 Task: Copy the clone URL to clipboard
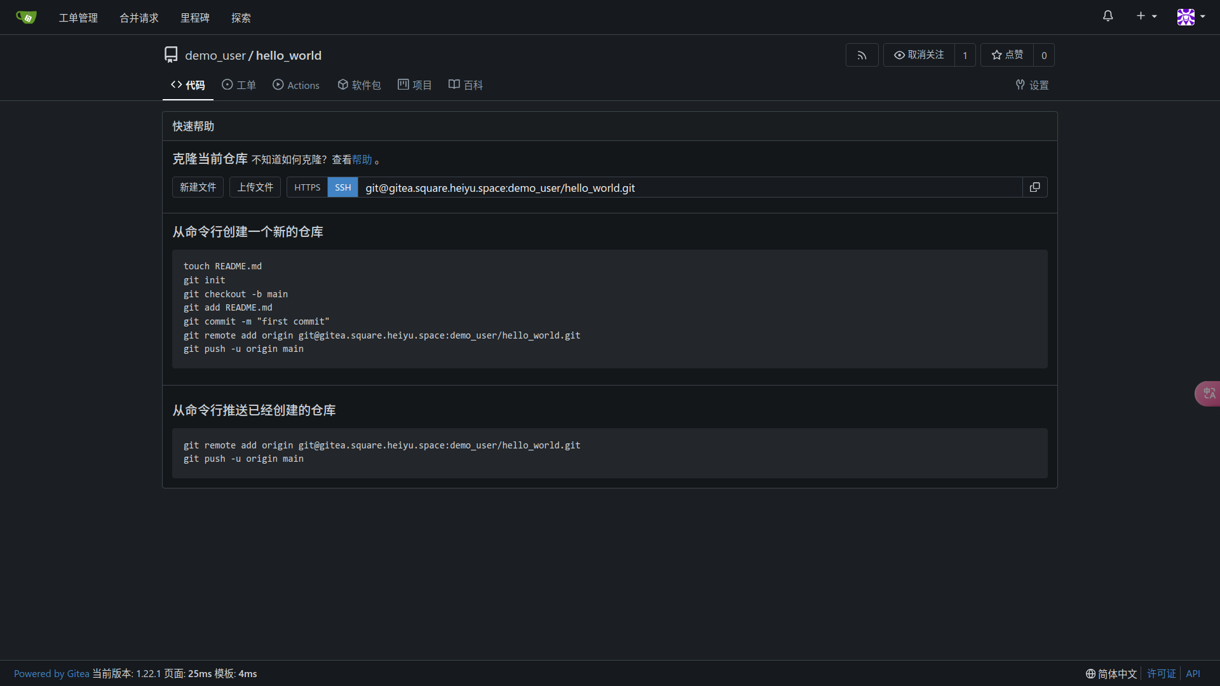[x=1034, y=187]
